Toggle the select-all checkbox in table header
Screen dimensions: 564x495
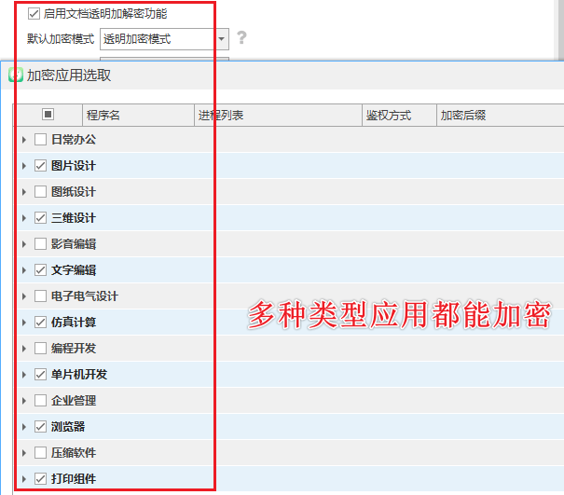click(48, 115)
